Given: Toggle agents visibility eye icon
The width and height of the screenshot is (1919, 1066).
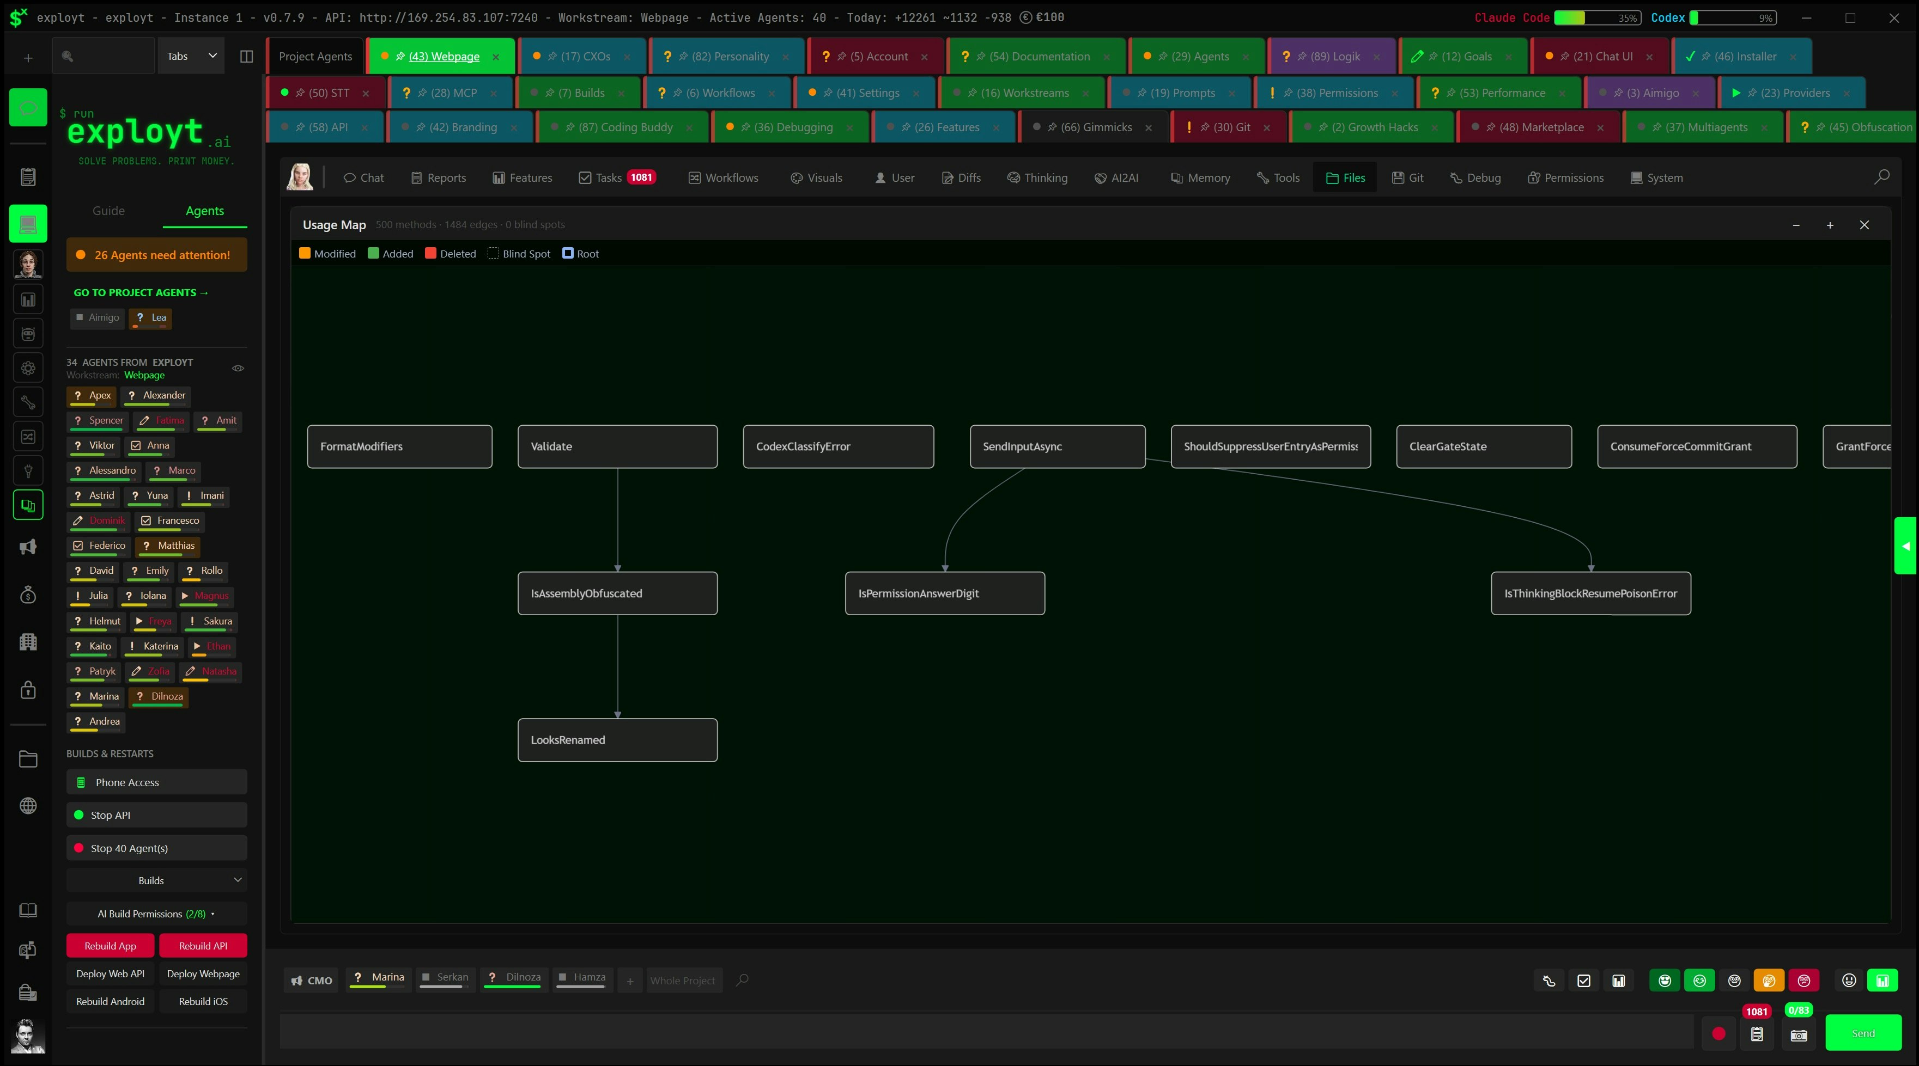Looking at the screenshot, I should click(239, 367).
